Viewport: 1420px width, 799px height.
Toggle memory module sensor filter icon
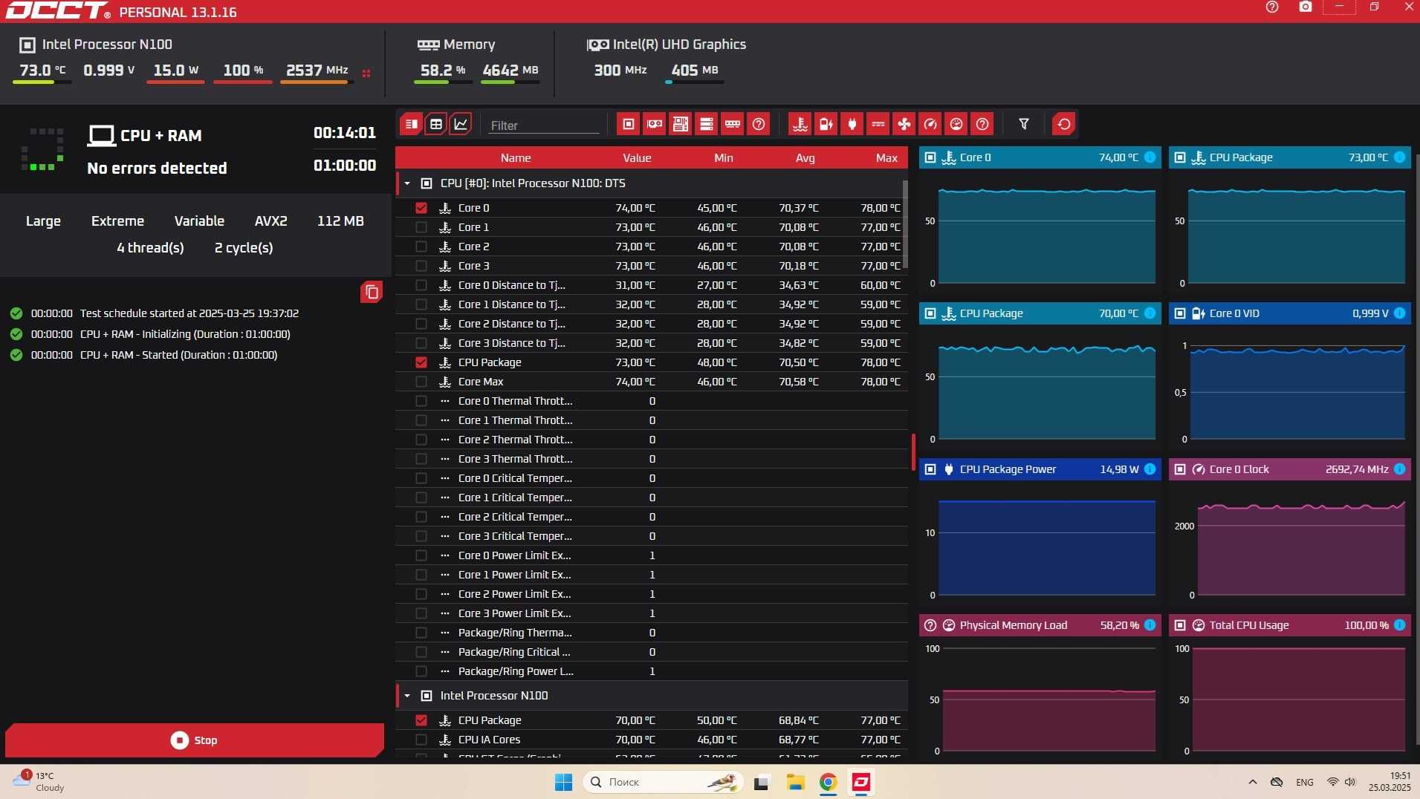[x=733, y=124]
